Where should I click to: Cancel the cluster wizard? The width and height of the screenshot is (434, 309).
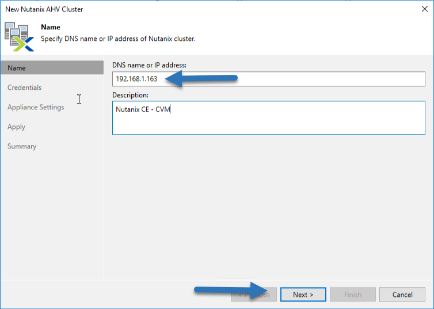[402, 295]
